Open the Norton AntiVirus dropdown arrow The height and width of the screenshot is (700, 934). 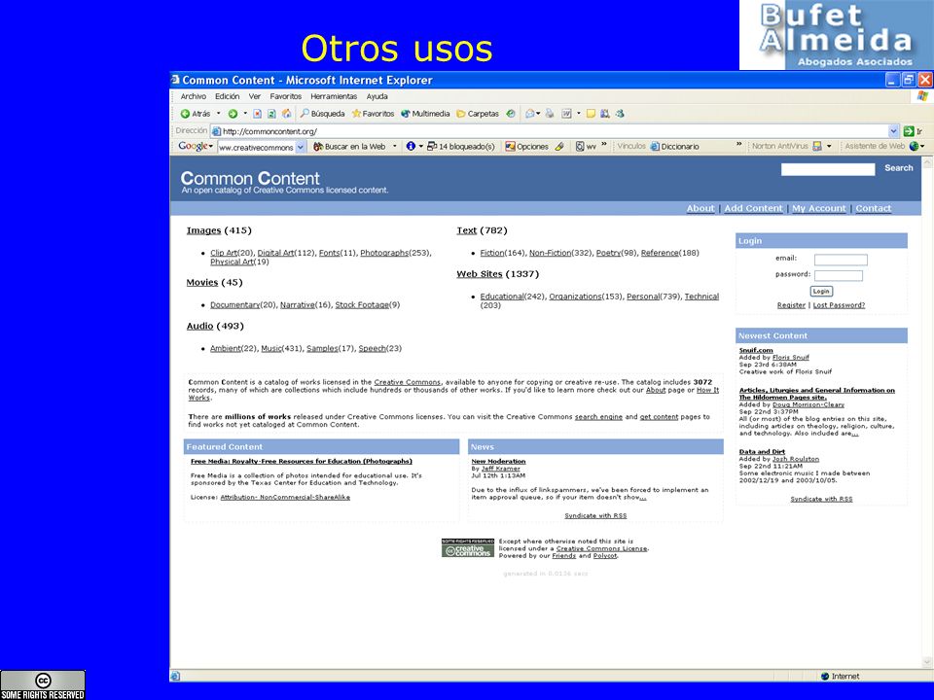pos(829,147)
